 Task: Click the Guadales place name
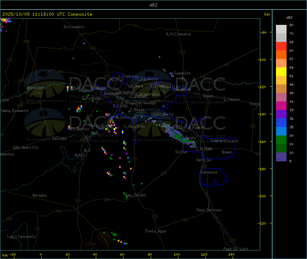(x=182, y=73)
